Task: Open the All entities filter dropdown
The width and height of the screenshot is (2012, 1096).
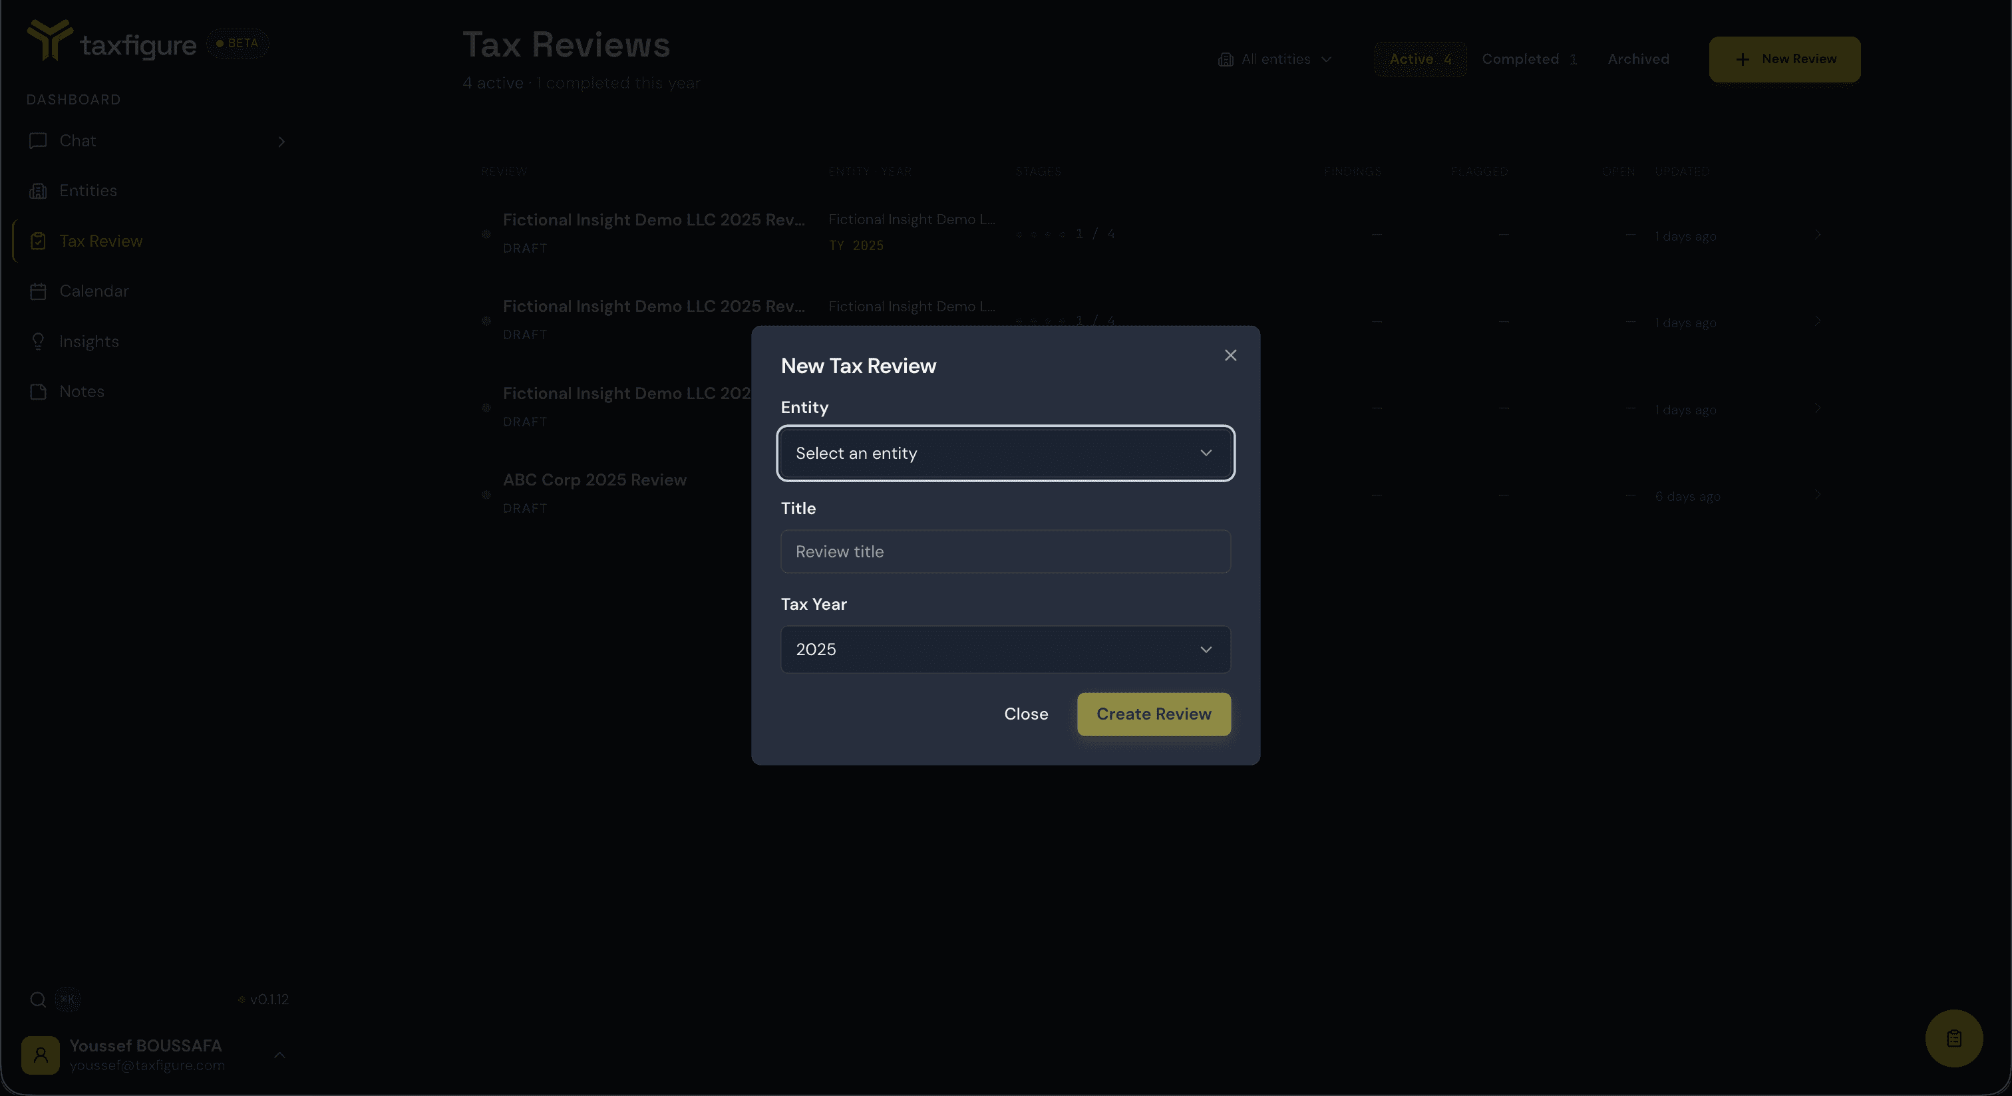Action: 1275,59
